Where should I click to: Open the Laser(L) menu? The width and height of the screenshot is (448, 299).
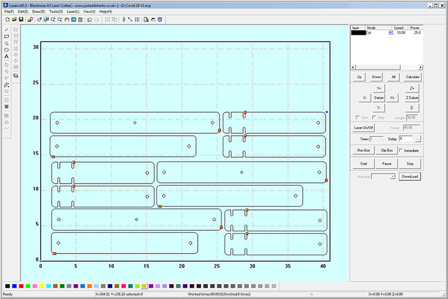[73, 11]
